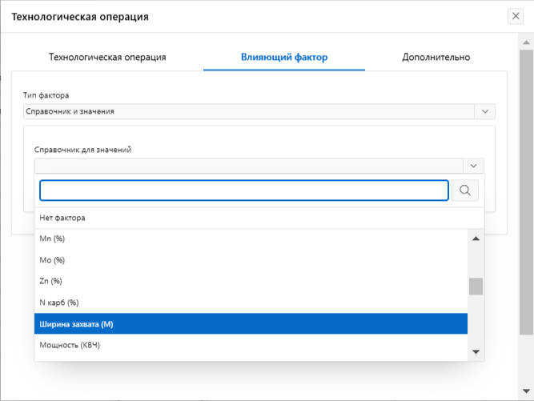Image resolution: width=534 pixels, height=401 pixels.
Task: Open the Дополнительно tab
Action: click(x=436, y=57)
